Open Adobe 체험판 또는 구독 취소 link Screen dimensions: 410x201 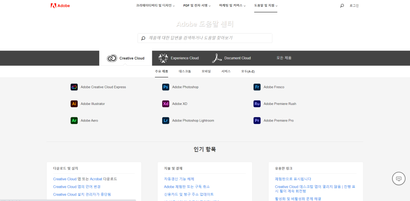coord(187,187)
